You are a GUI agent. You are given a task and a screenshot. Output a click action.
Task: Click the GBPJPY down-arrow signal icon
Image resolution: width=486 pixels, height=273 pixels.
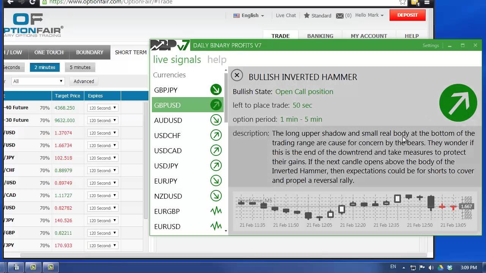(216, 90)
